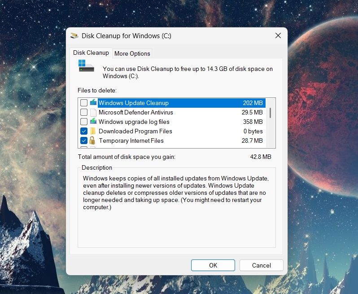The width and height of the screenshot is (358, 294).
Task: Click the Downloaded Program Files folder icon
Action: pyautogui.click(x=93, y=131)
